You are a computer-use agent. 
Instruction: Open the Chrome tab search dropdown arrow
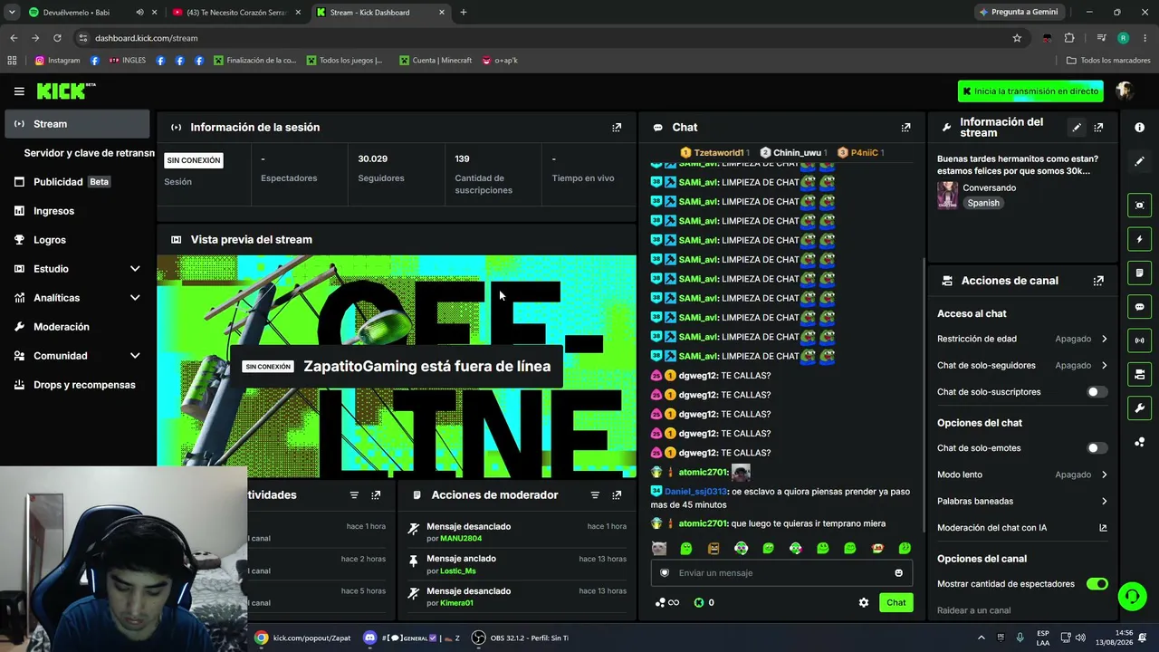pyautogui.click(x=12, y=13)
